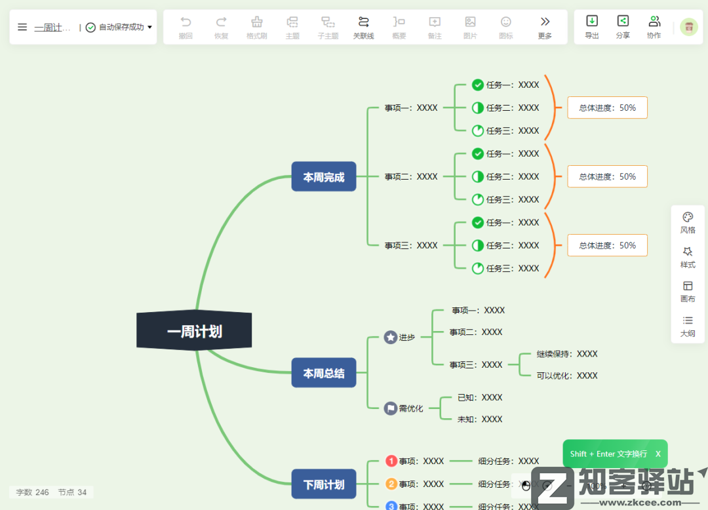Click the 协作 collaborate button
This screenshot has height=510, width=708.
[654, 27]
